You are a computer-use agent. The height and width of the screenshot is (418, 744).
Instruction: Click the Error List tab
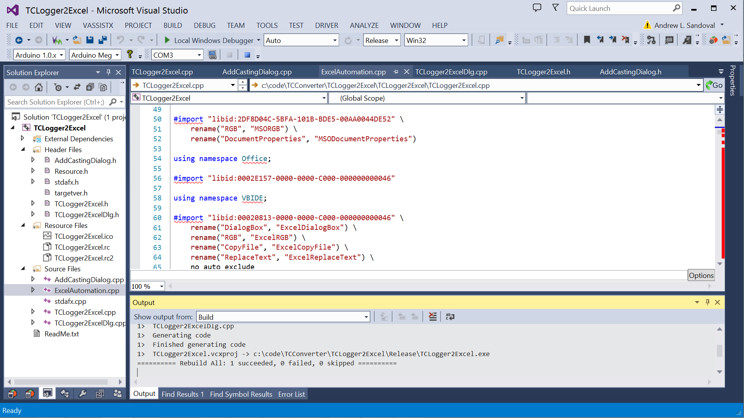(292, 394)
